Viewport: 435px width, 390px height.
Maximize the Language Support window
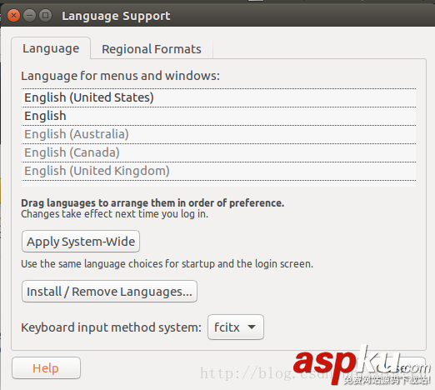(x=45, y=16)
